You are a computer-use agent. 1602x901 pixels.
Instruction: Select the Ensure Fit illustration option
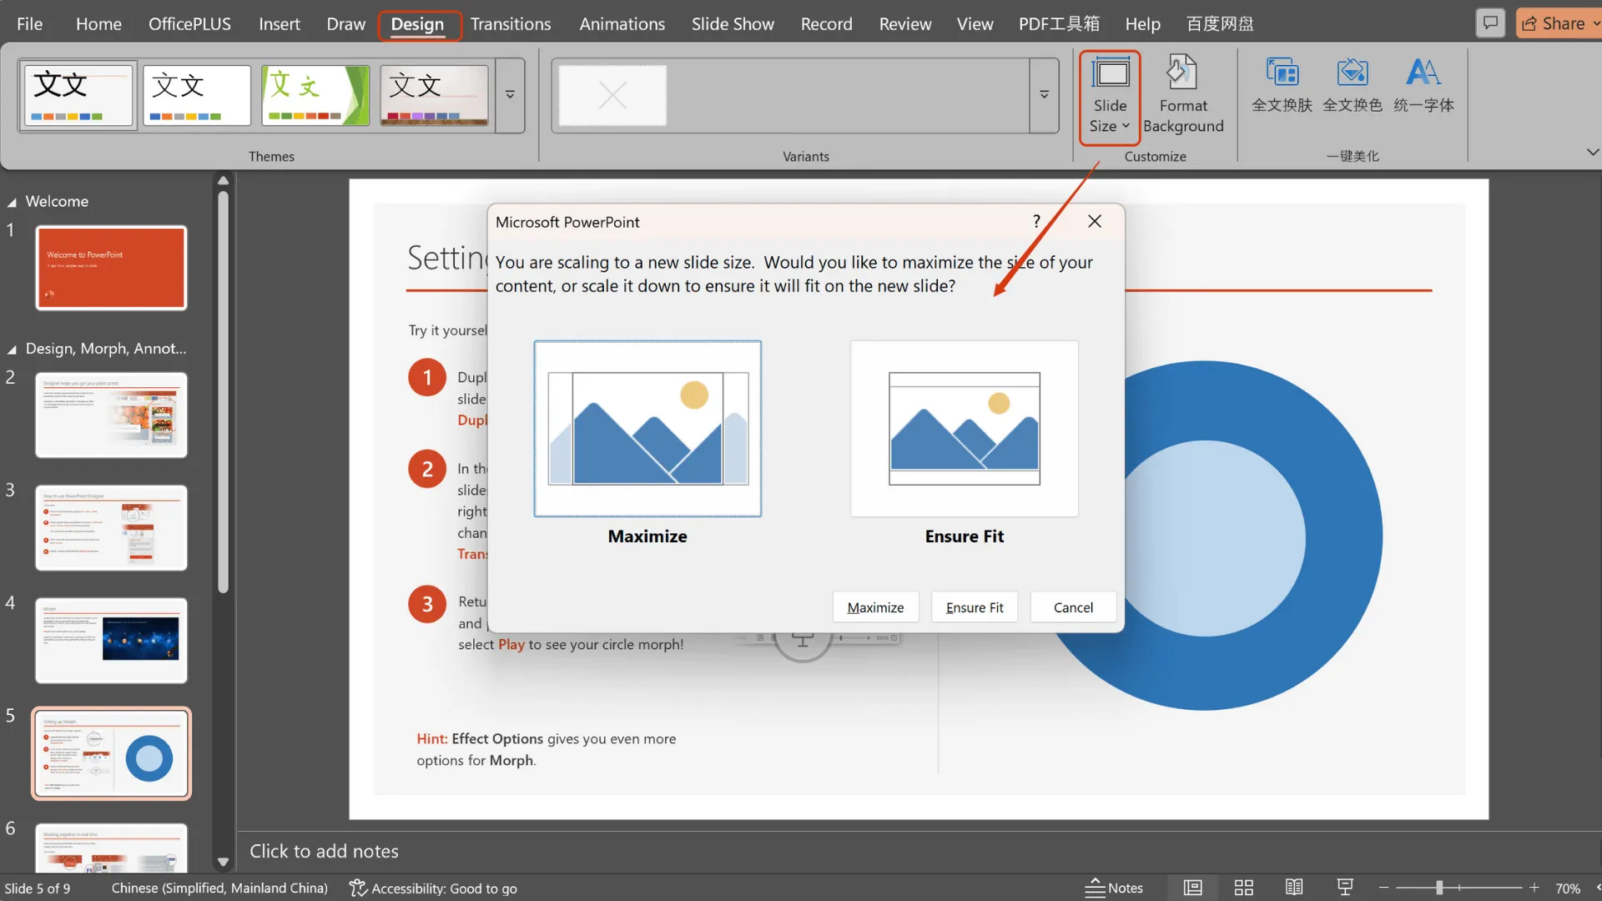965,429
